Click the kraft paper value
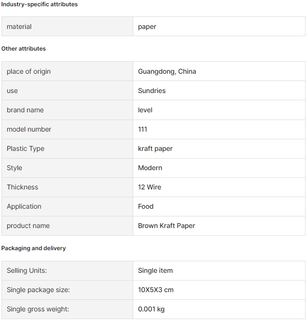The height and width of the screenshot is (322, 307). coord(155,148)
